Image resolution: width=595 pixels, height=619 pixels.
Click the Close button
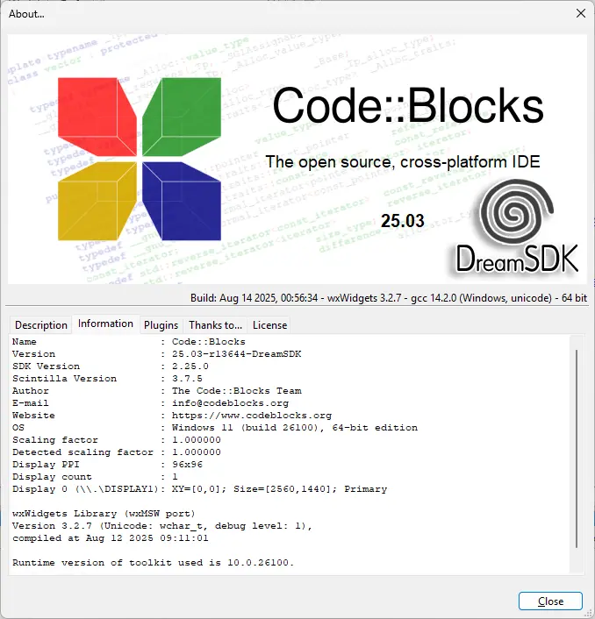pos(550,601)
